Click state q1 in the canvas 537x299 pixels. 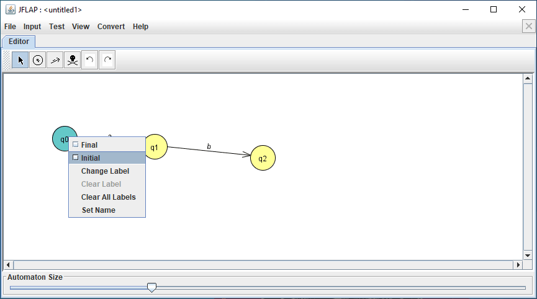pos(156,147)
